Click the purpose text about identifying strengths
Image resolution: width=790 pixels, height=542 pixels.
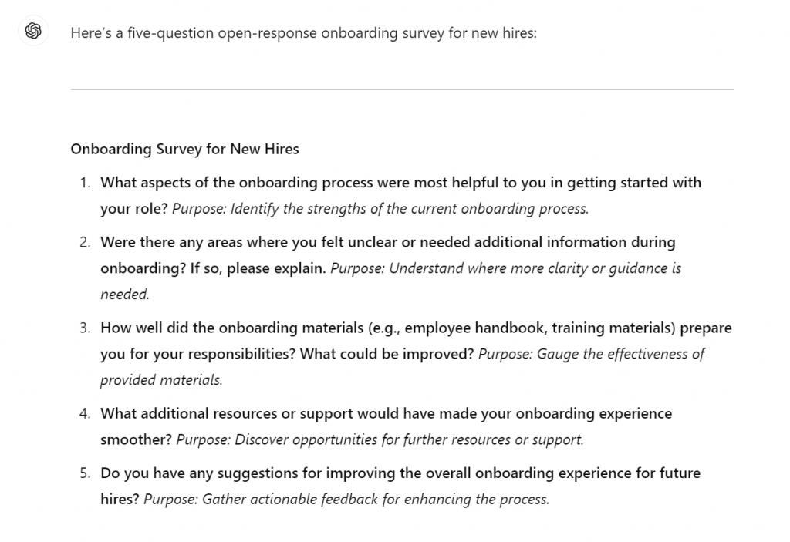(380, 208)
